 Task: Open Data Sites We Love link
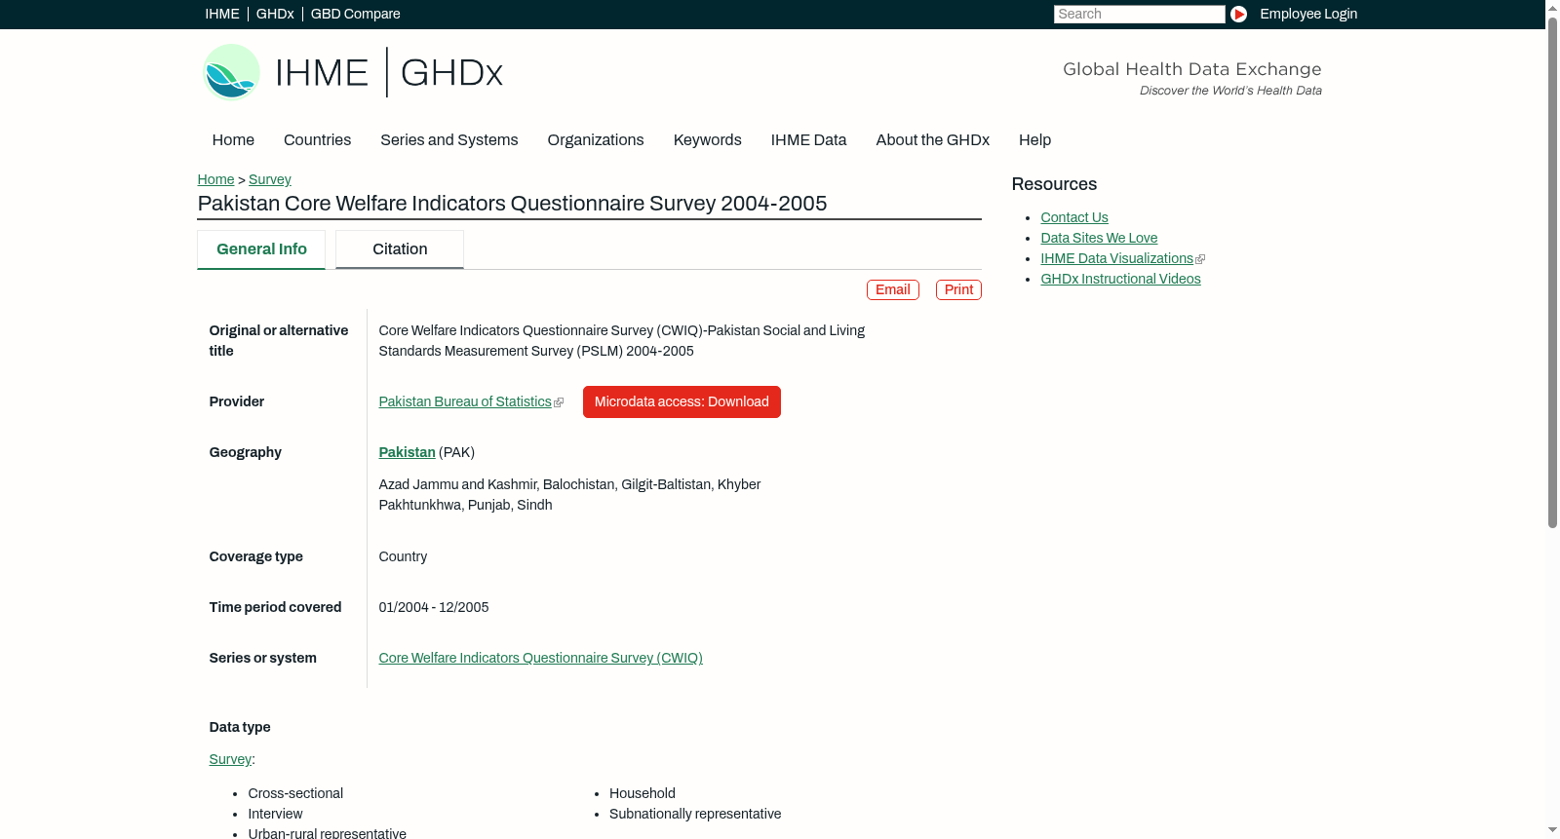coord(1099,238)
